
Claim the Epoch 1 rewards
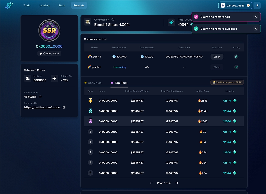pos(217,57)
